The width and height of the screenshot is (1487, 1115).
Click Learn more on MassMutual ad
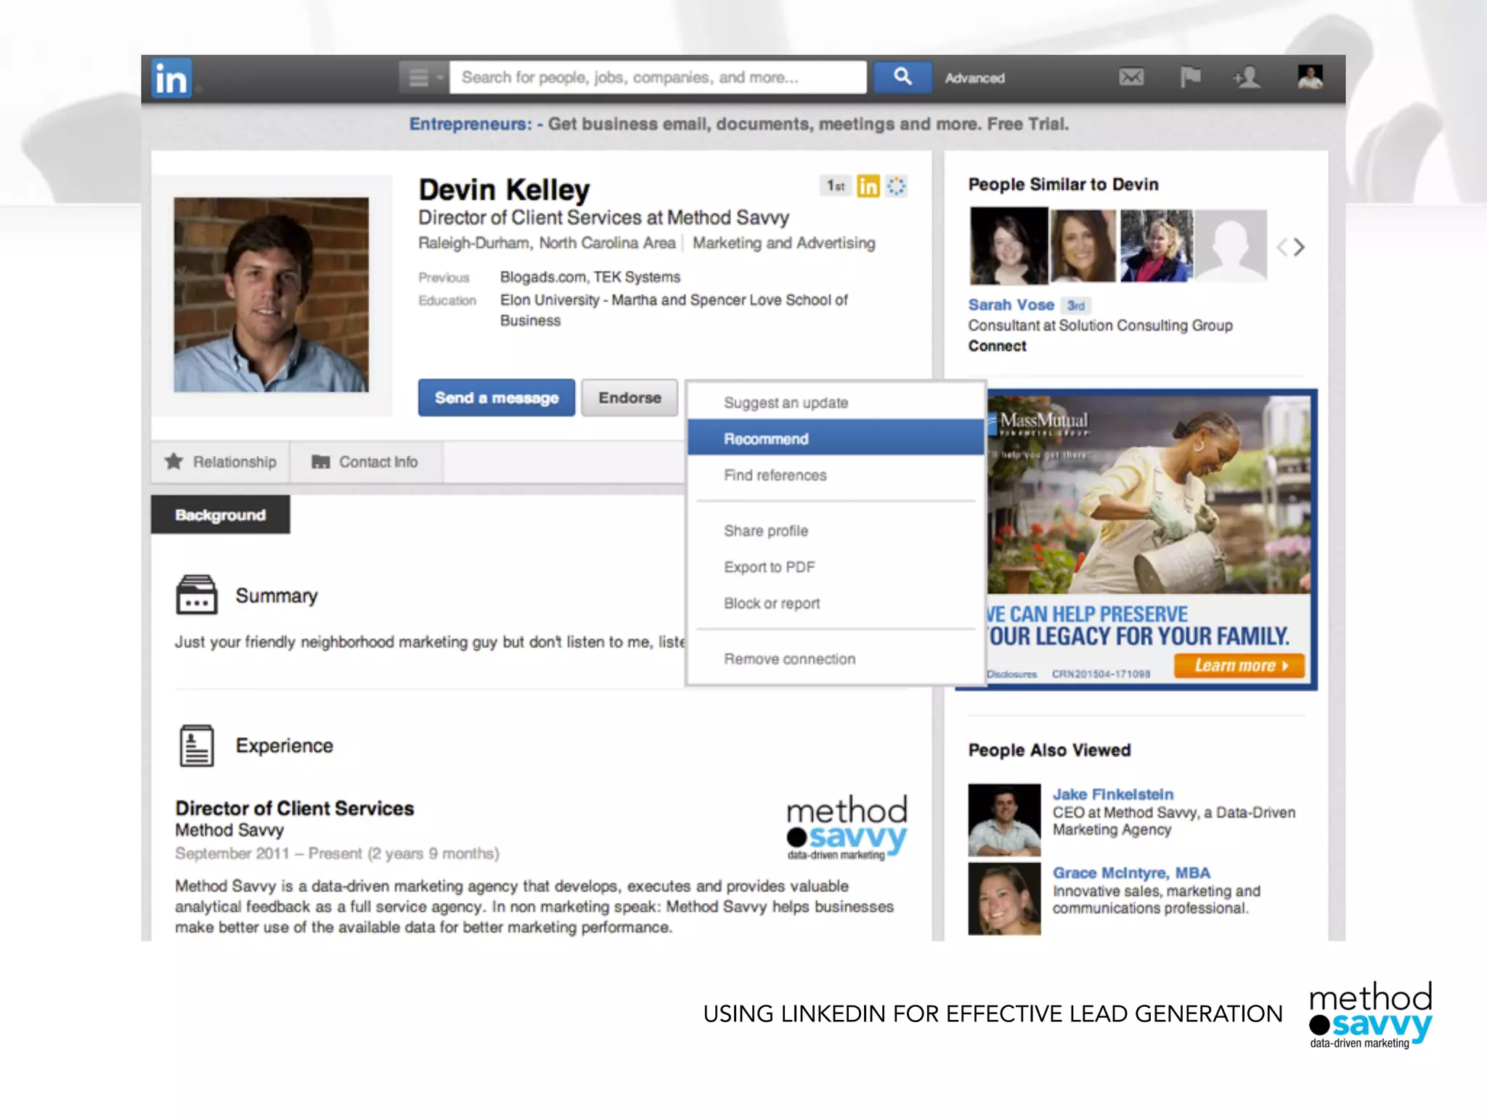[x=1239, y=666]
